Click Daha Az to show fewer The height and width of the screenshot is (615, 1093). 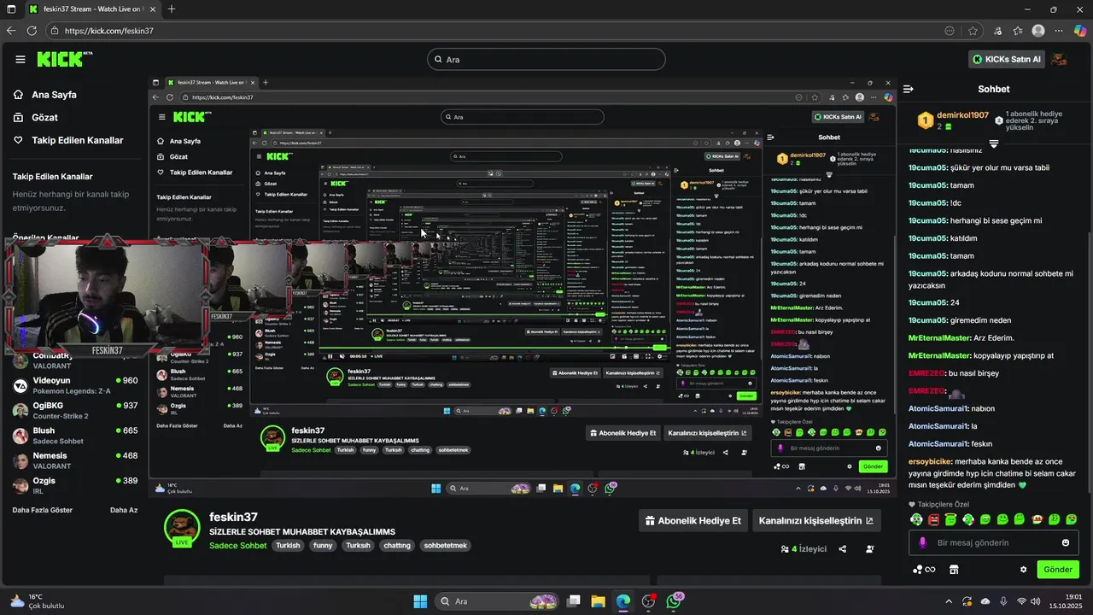pyautogui.click(x=124, y=510)
